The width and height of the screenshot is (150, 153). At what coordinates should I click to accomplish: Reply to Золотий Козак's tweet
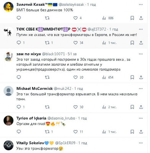coord(19,18)
